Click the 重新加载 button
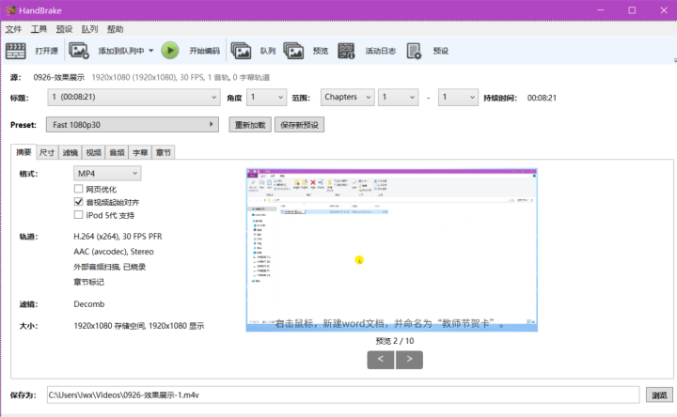Screen dimensions: 677x417 (250, 125)
